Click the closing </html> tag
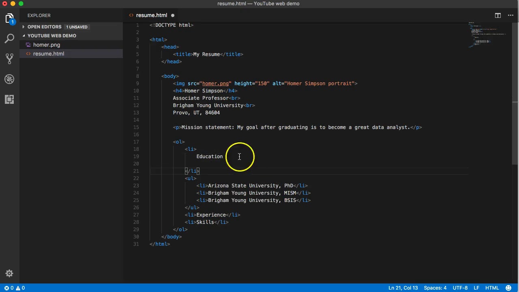The width and height of the screenshot is (519, 292). click(160, 244)
